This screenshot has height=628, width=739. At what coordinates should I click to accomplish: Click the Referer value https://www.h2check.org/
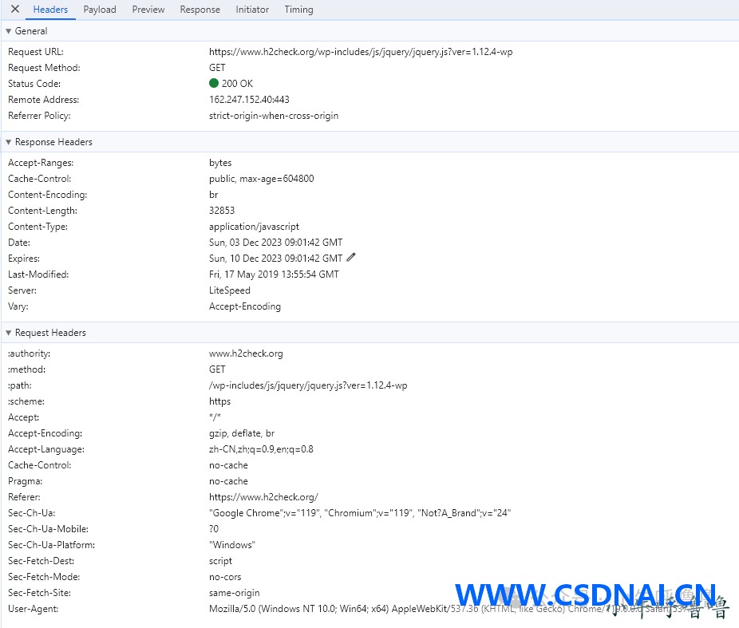263,497
